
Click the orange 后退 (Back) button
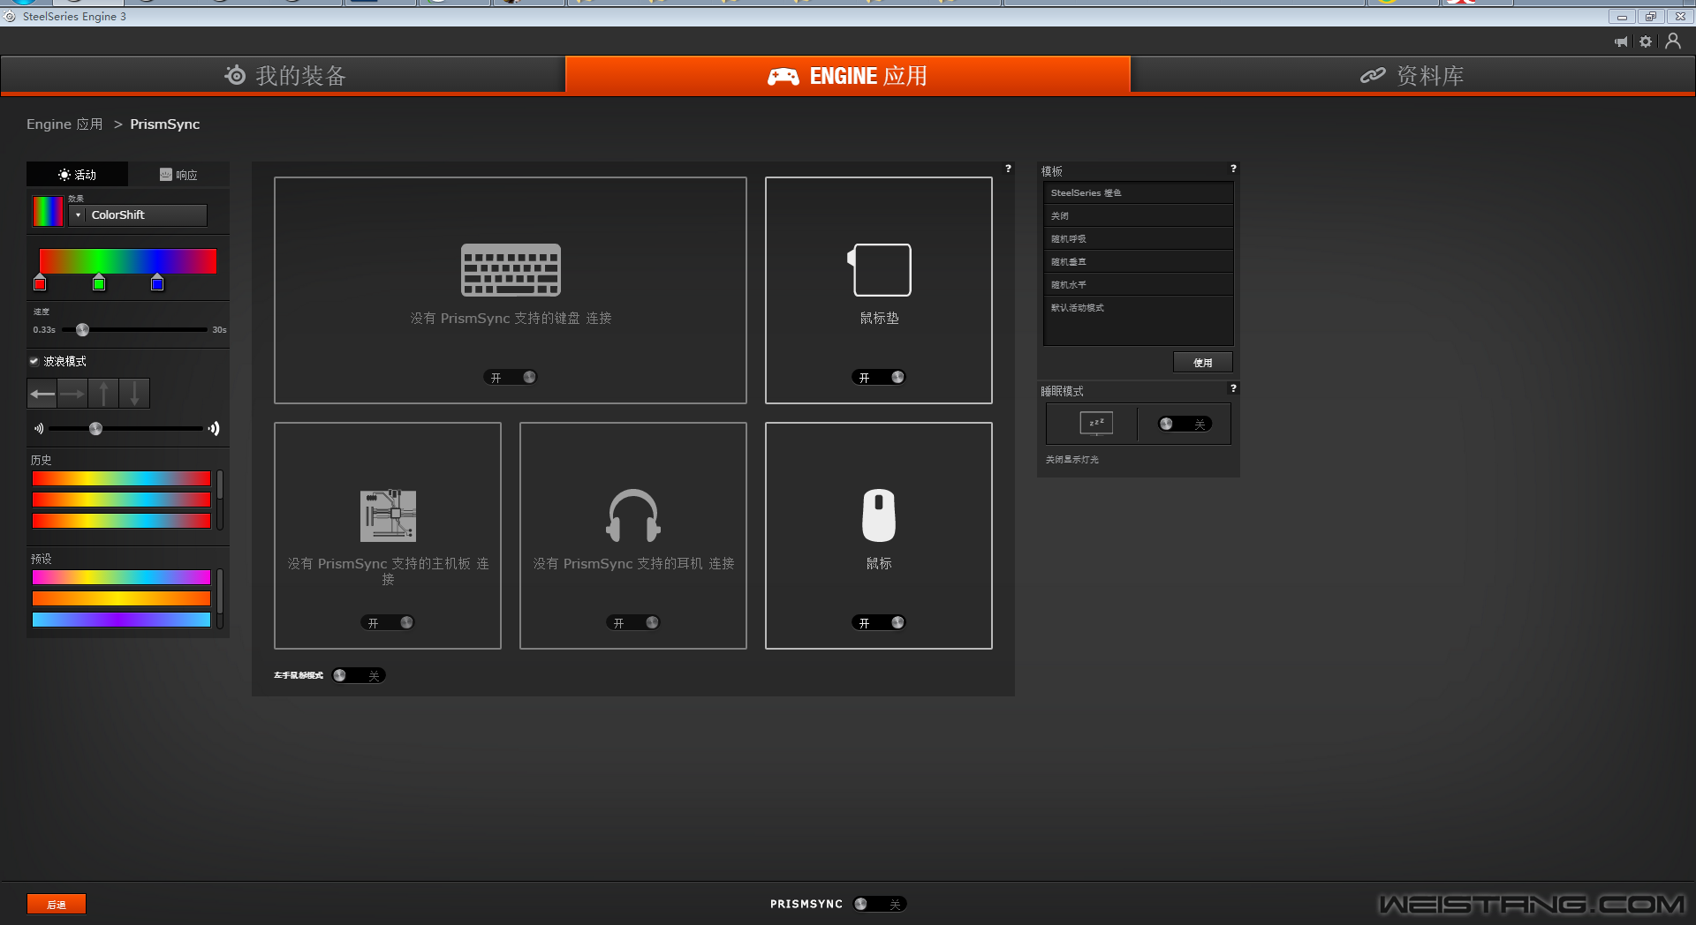(x=57, y=905)
